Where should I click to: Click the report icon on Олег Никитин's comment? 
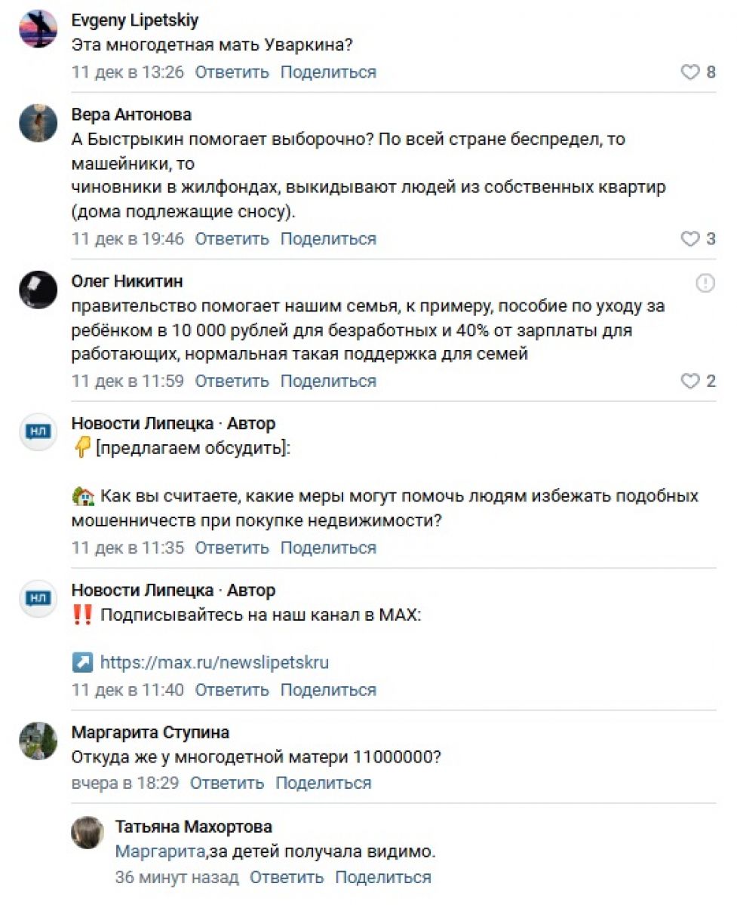(705, 284)
